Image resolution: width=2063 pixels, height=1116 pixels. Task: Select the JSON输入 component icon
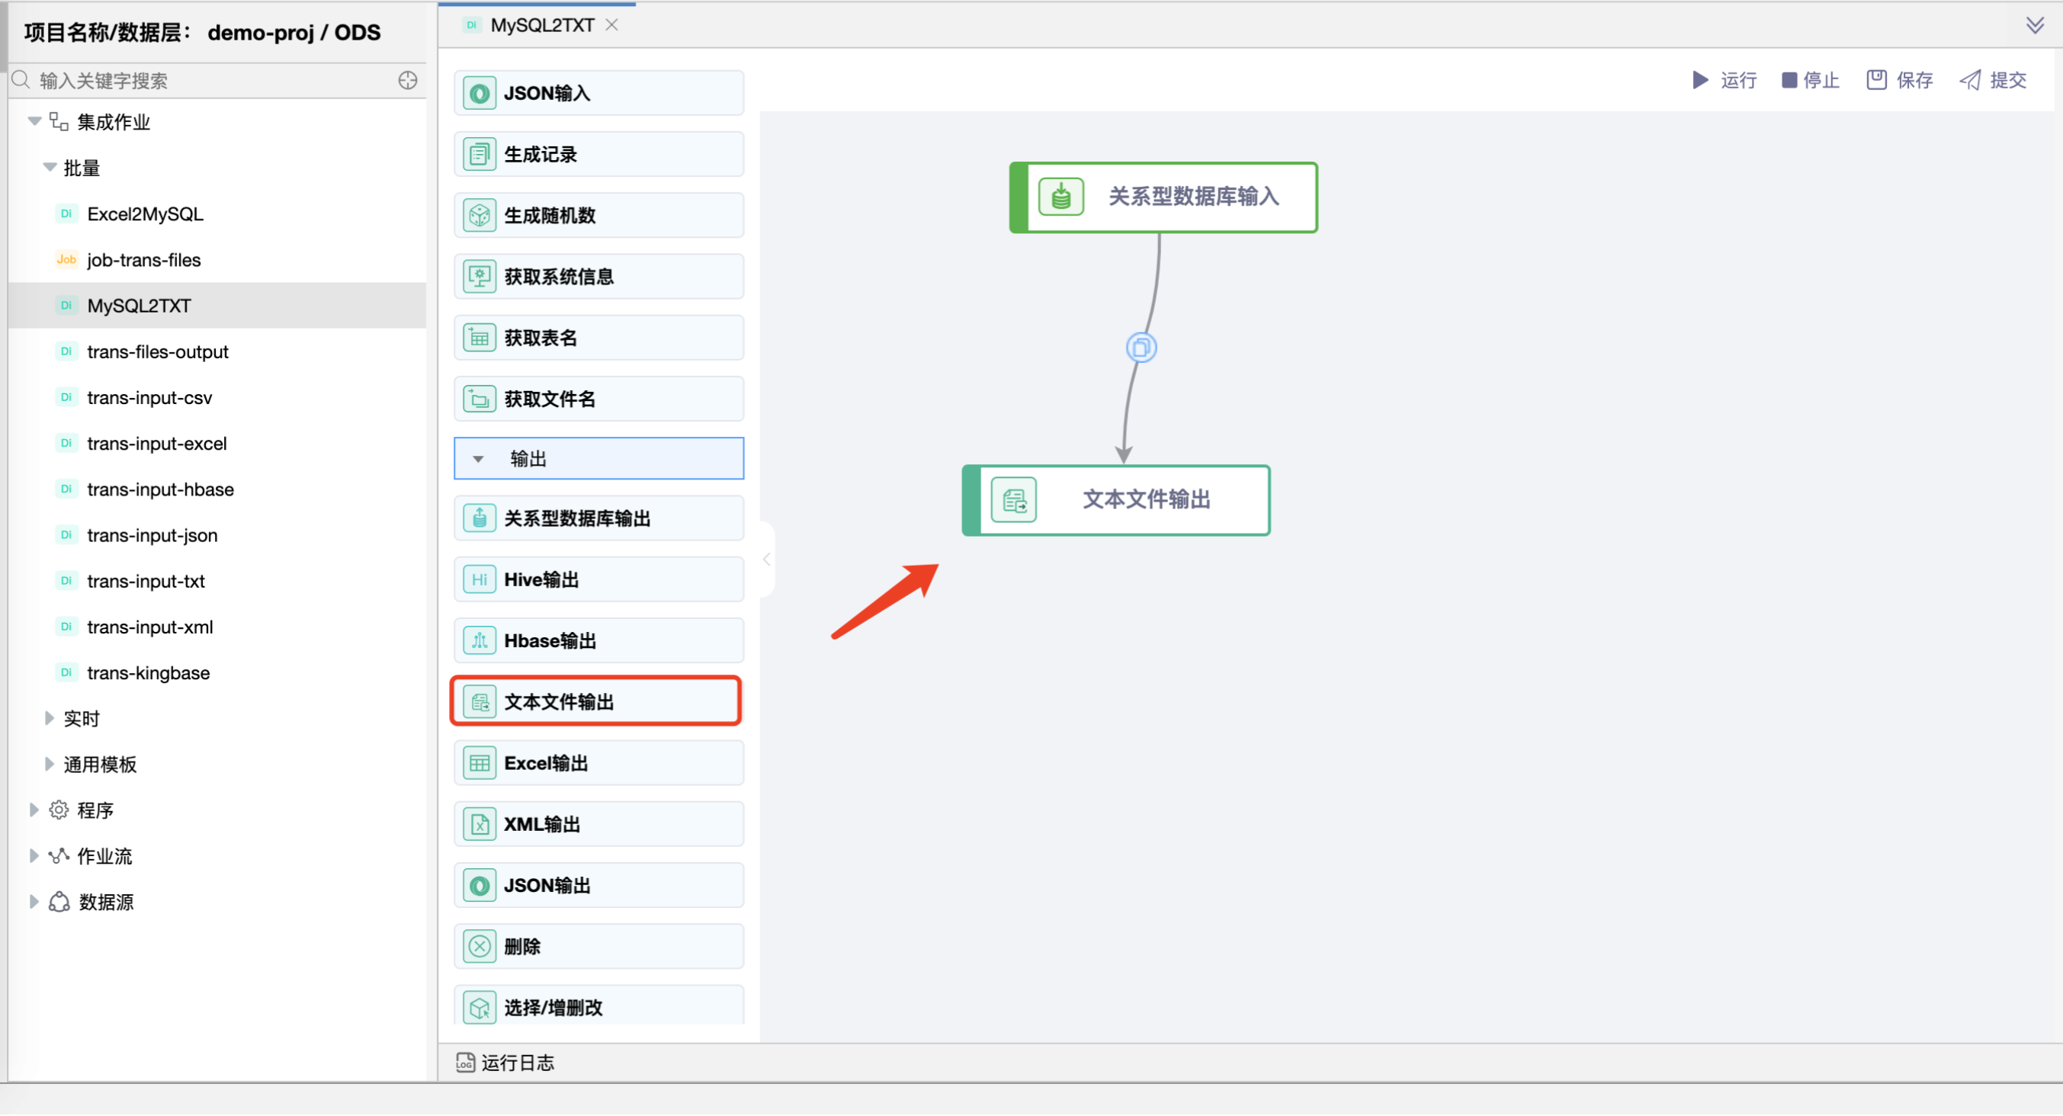click(480, 92)
